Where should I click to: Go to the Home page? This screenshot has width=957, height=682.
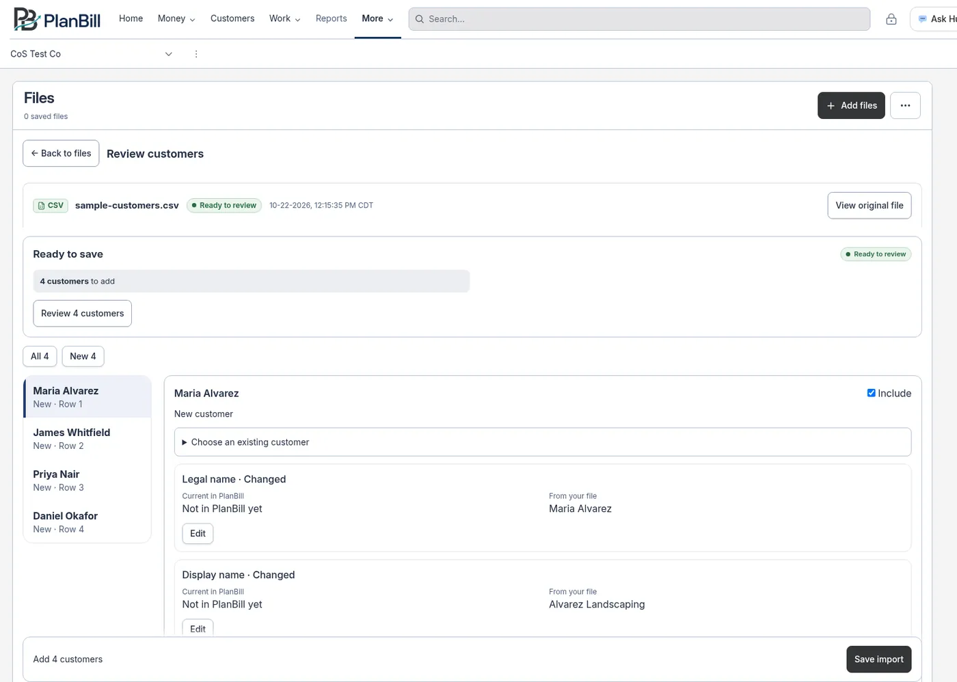[x=131, y=18]
